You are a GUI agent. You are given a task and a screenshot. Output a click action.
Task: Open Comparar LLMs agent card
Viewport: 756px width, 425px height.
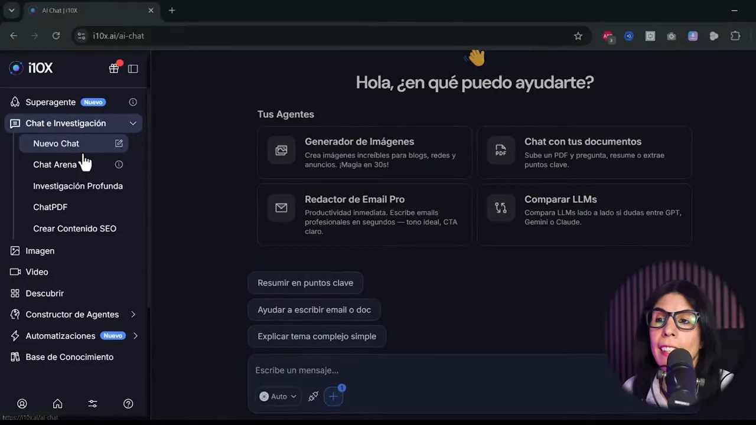[x=584, y=215]
